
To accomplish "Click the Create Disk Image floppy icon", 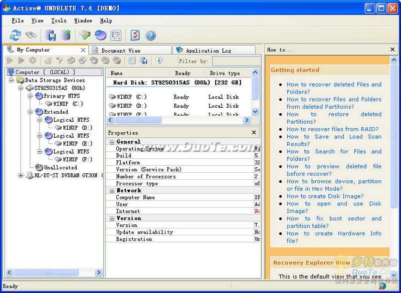I will (50, 35).
